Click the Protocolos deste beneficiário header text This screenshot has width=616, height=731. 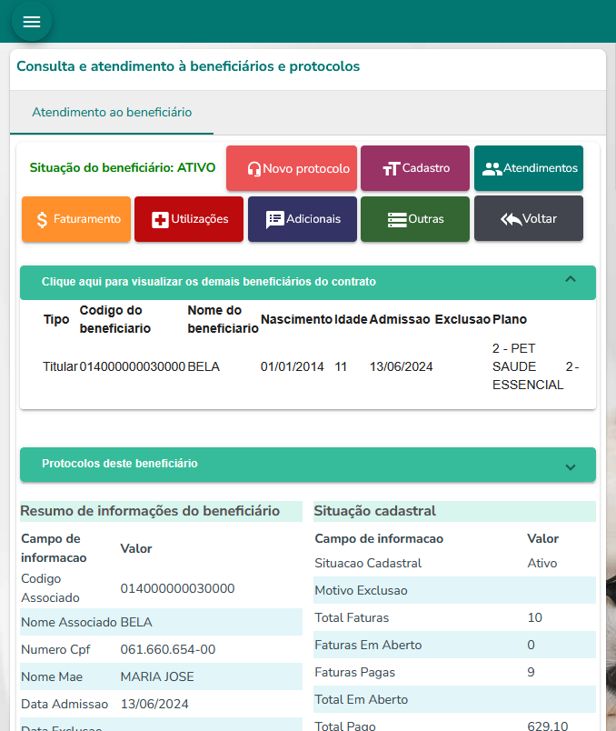[x=120, y=464]
